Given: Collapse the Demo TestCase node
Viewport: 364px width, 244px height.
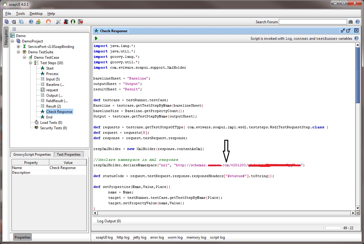Looking at the screenshot, I should click(x=24, y=58).
